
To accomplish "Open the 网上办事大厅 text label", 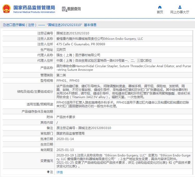I will click(x=180, y=12).
